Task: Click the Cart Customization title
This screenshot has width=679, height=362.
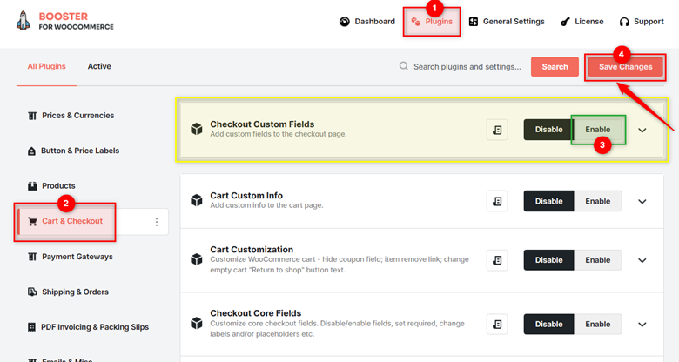Action: (x=252, y=250)
